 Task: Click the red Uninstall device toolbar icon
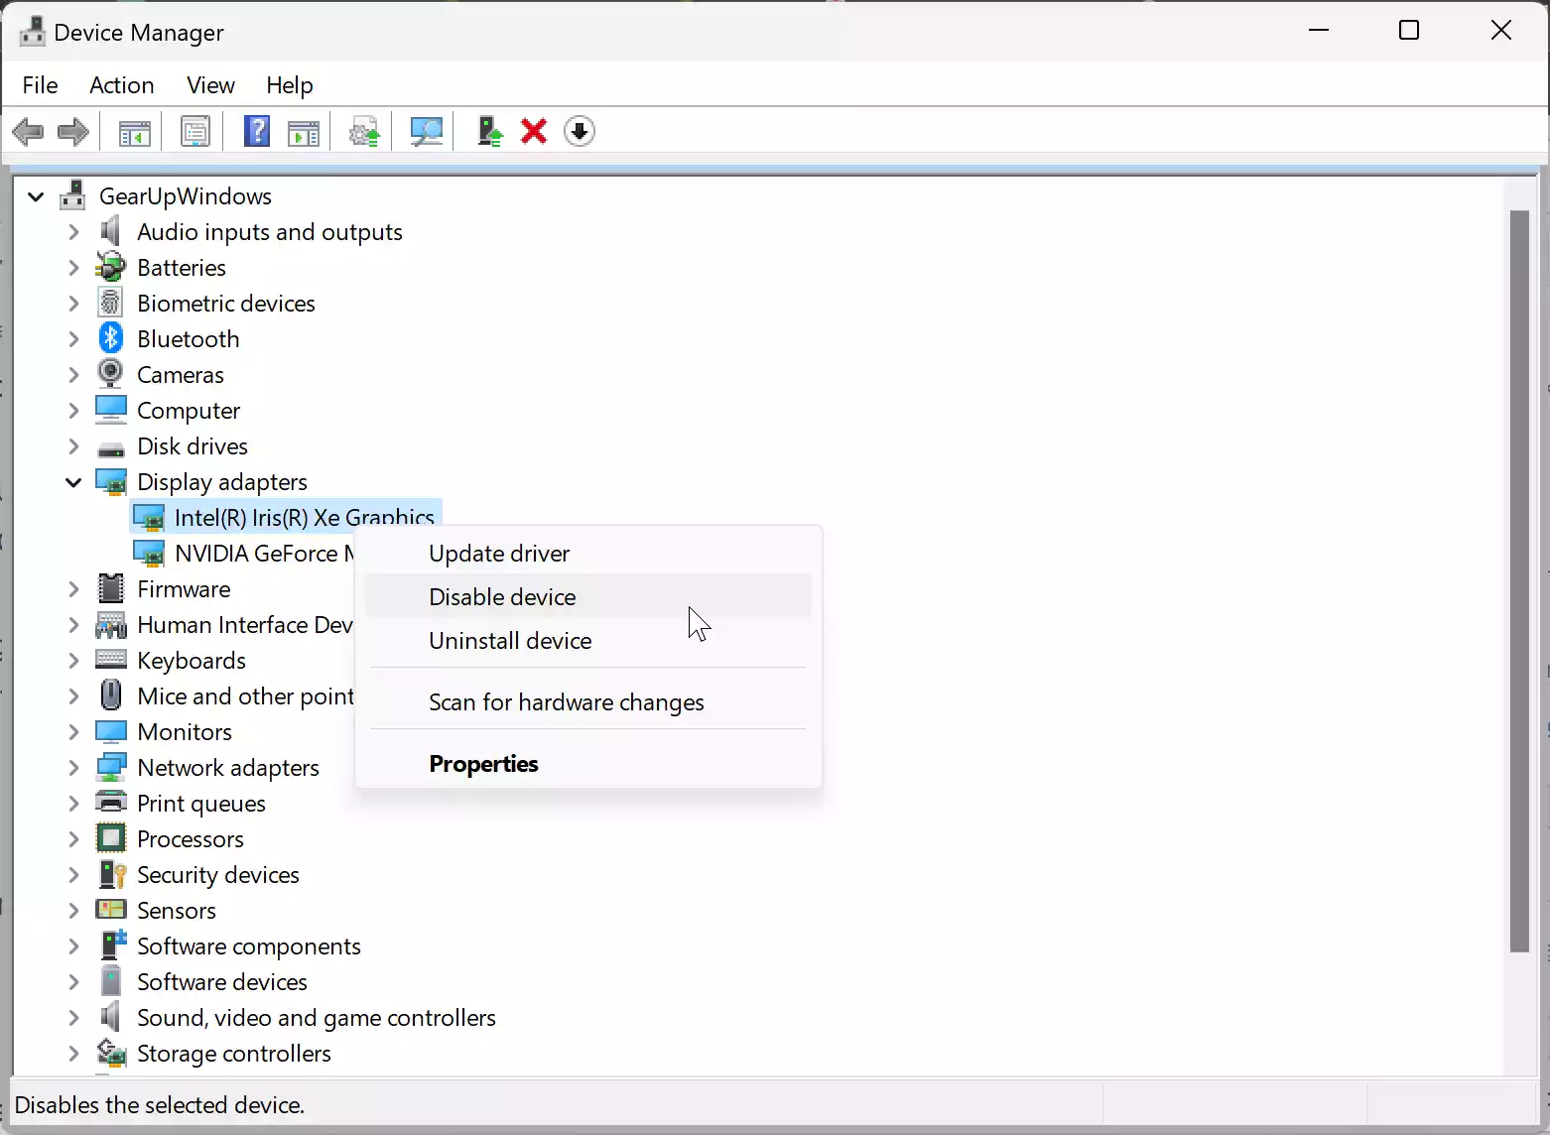click(533, 131)
